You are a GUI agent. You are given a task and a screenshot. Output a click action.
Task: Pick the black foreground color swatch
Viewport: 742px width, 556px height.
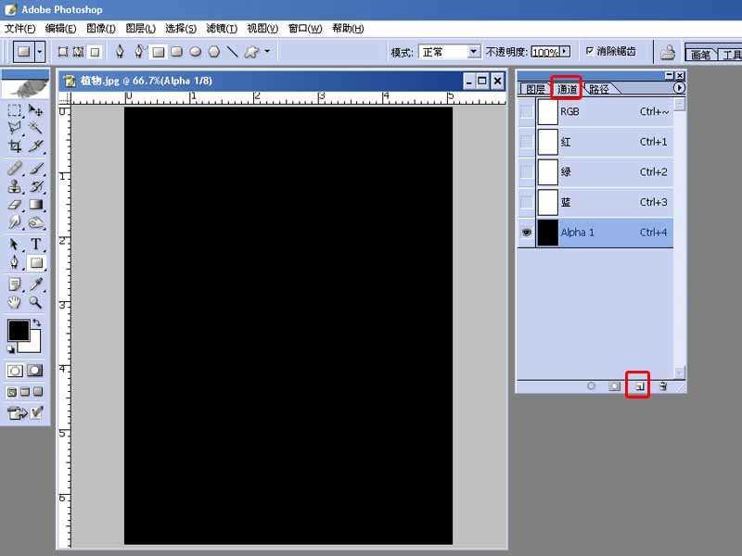[x=18, y=331]
